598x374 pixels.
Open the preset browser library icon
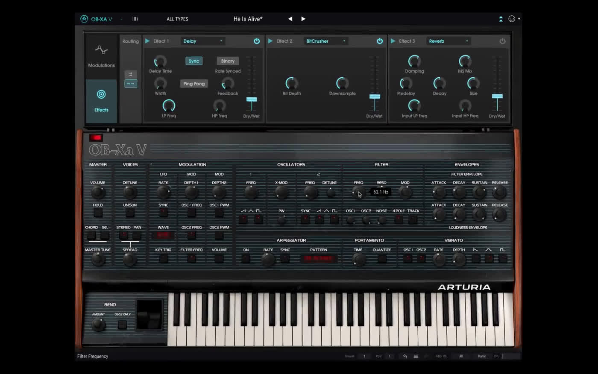135,19
